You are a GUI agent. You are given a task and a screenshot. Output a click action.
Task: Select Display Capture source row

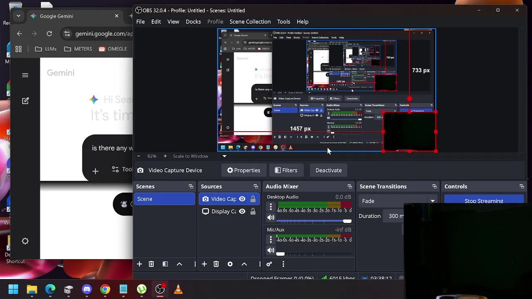click(x=229, y=211)
